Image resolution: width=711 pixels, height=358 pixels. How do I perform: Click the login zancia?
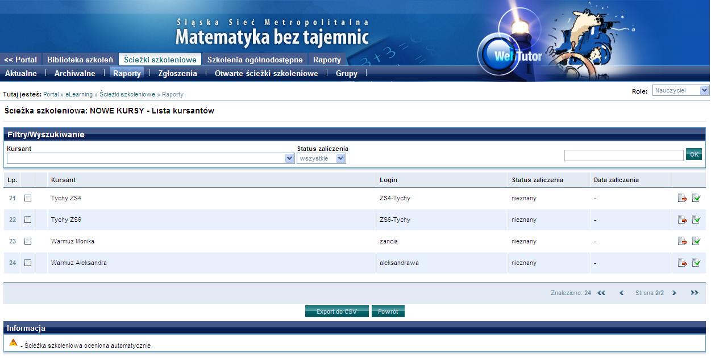coord(389,241)
